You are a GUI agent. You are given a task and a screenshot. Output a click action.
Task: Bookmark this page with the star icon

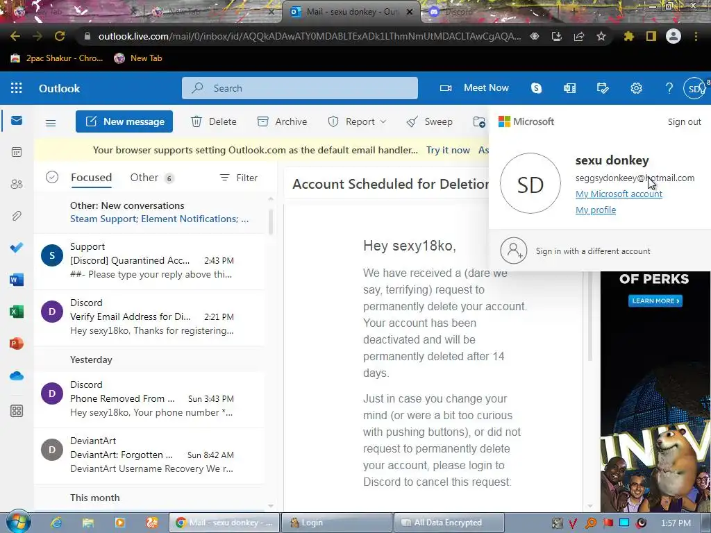[x=601, y=36]
